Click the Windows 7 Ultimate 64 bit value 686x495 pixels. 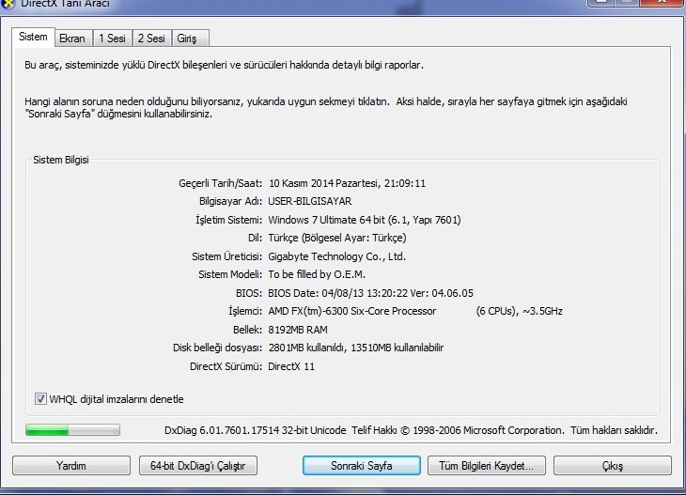tap(365, 220)
